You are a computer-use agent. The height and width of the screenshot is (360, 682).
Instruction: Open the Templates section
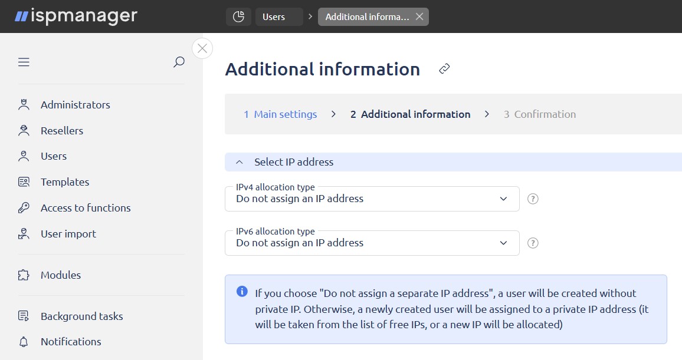click(65, 182)
